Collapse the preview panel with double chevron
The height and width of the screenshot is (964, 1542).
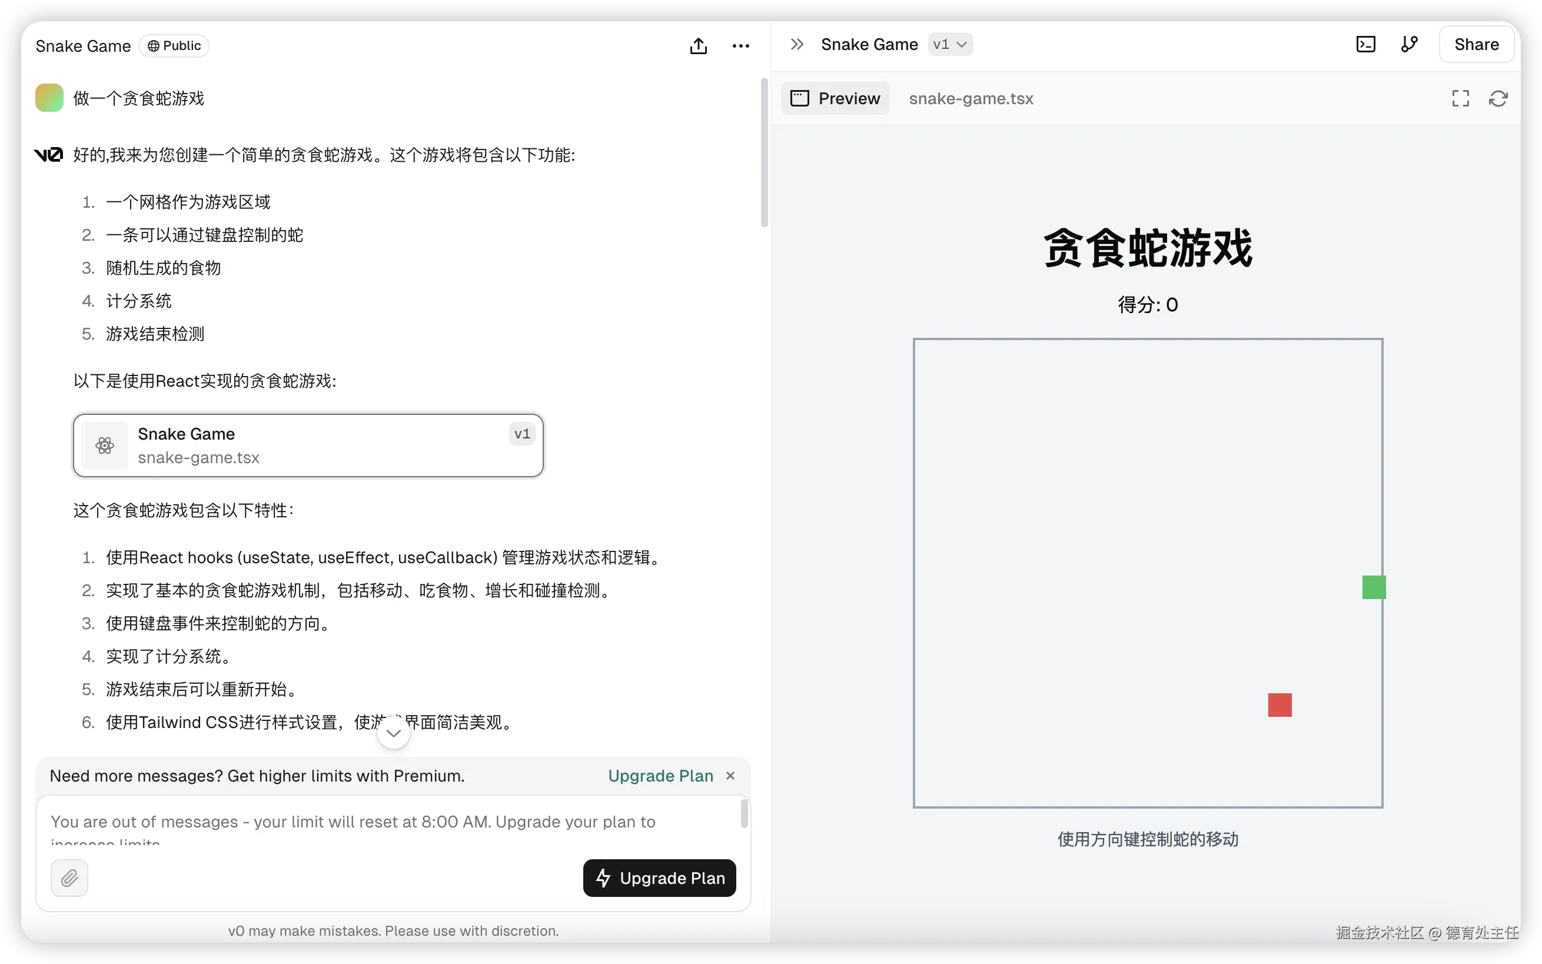click(797, 44)
